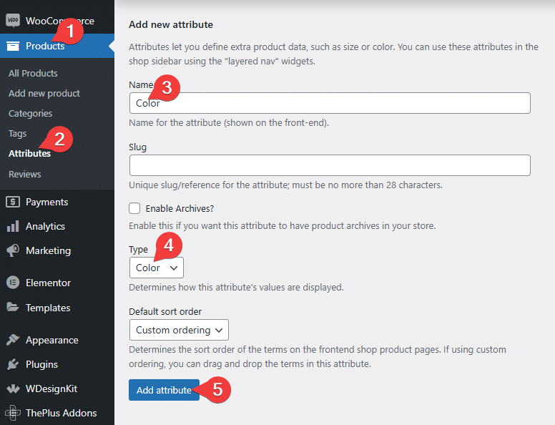Screen dimensions: 555x425
Task: Click the Templates folder icon
Action: (13, 307)
